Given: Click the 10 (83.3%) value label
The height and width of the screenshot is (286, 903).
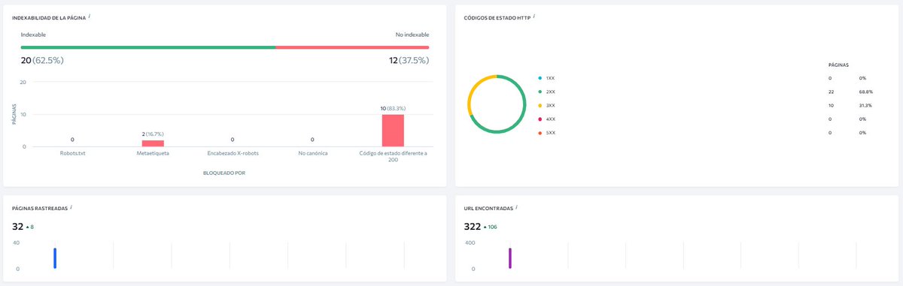Looking at the screenshot, I should click(393, 108).
